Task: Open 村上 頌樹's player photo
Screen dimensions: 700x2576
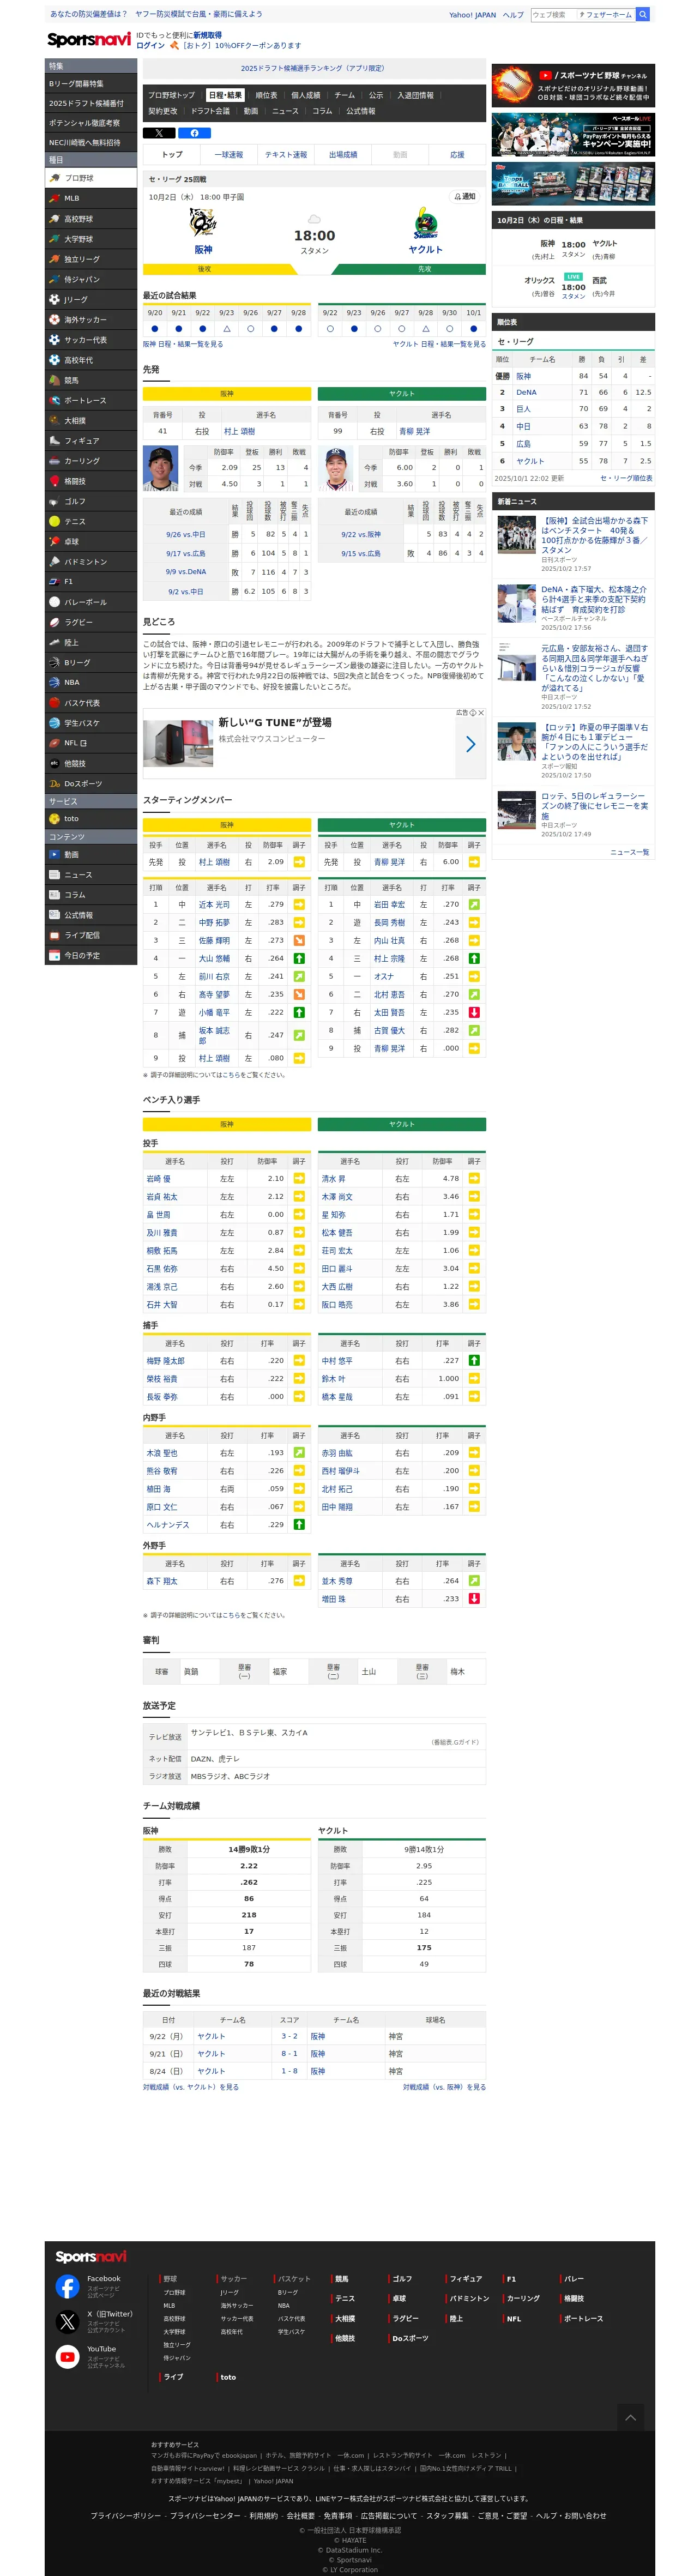Action: (161, 468)
